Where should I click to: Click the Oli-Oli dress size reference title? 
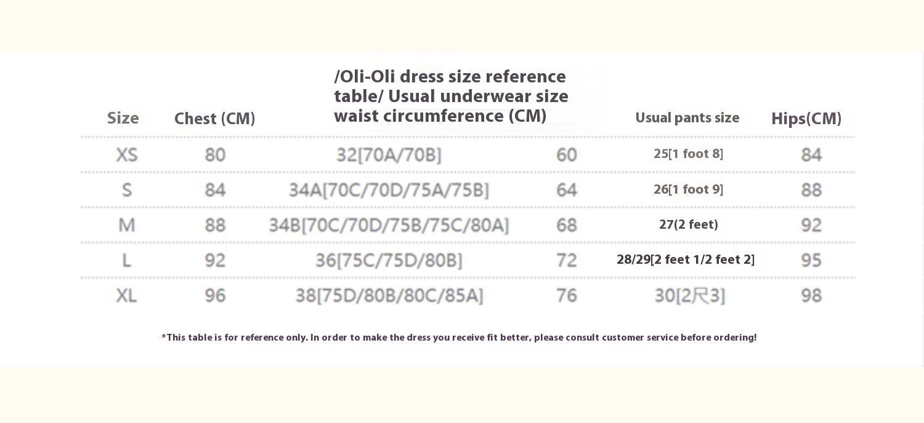coord(450,96)
